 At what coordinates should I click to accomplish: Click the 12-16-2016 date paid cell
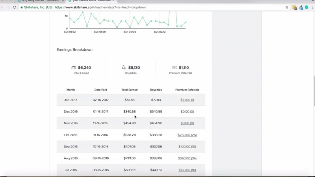pos(101,123)
